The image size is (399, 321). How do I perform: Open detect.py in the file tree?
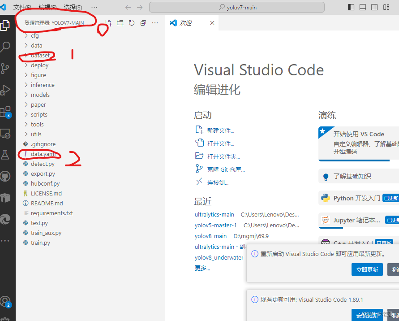click(x=90, y=164)
